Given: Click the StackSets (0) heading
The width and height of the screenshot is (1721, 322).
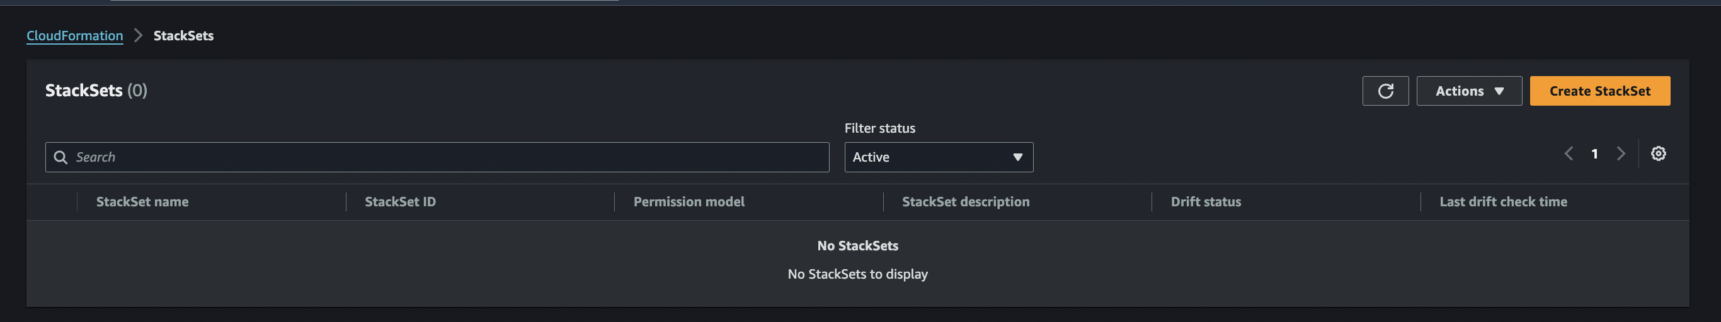Looking at the screenshot, I should click(96, 91).
